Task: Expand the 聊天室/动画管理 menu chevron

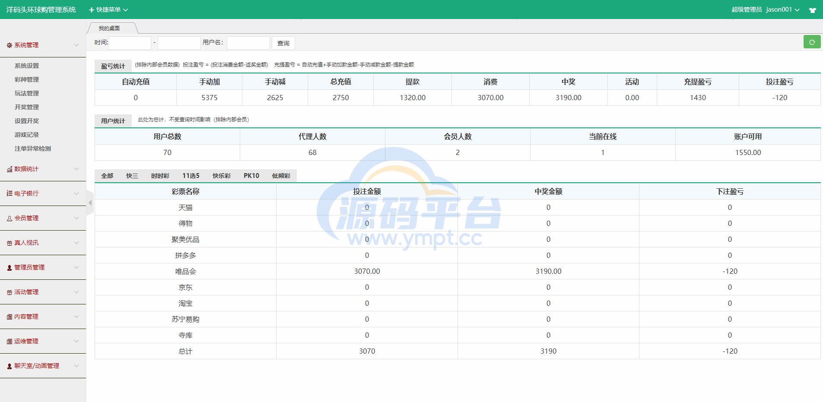Action: click(x=76, y=366)
